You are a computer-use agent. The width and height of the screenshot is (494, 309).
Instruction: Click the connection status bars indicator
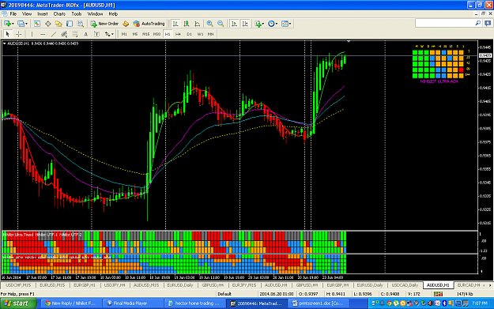[x=438, y=294]
